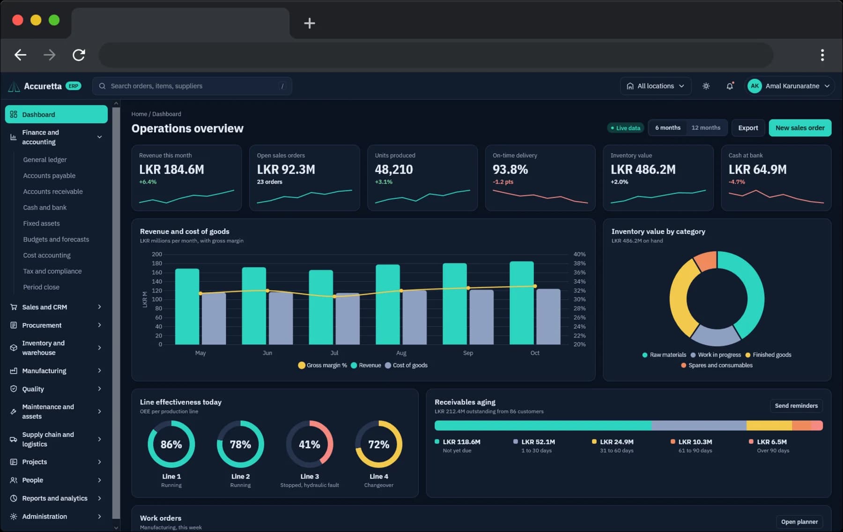Open the browser three-dot menu

[x=822, y=55]
